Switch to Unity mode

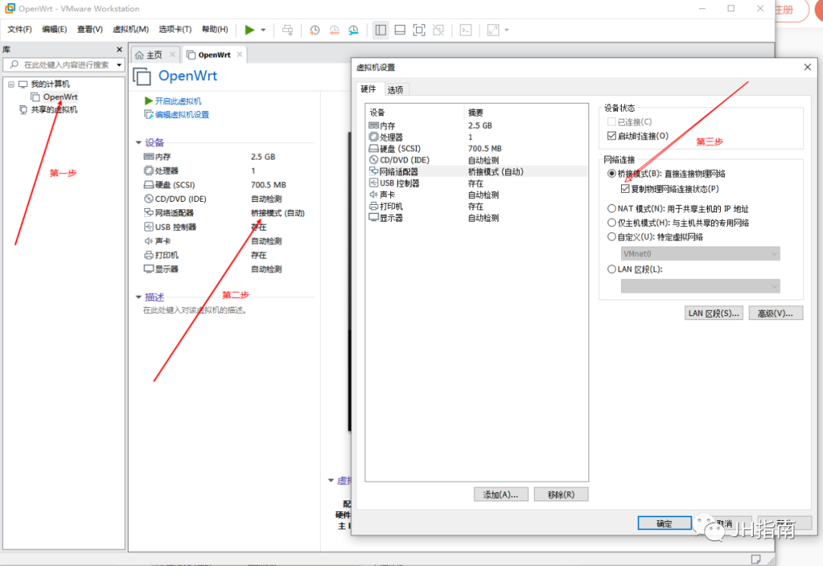(x=438, y=30)
